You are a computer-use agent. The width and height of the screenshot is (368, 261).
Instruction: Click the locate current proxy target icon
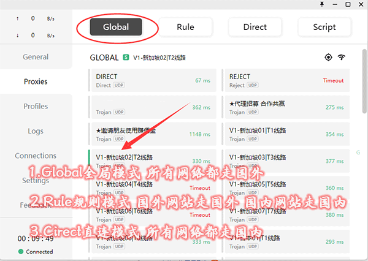pyautogui.click(x=328, y=57)
